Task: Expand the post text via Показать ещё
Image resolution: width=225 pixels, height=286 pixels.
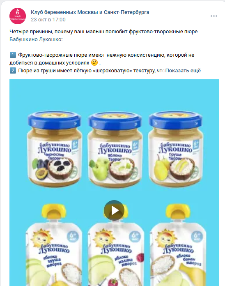Action: tap(183, 71)
